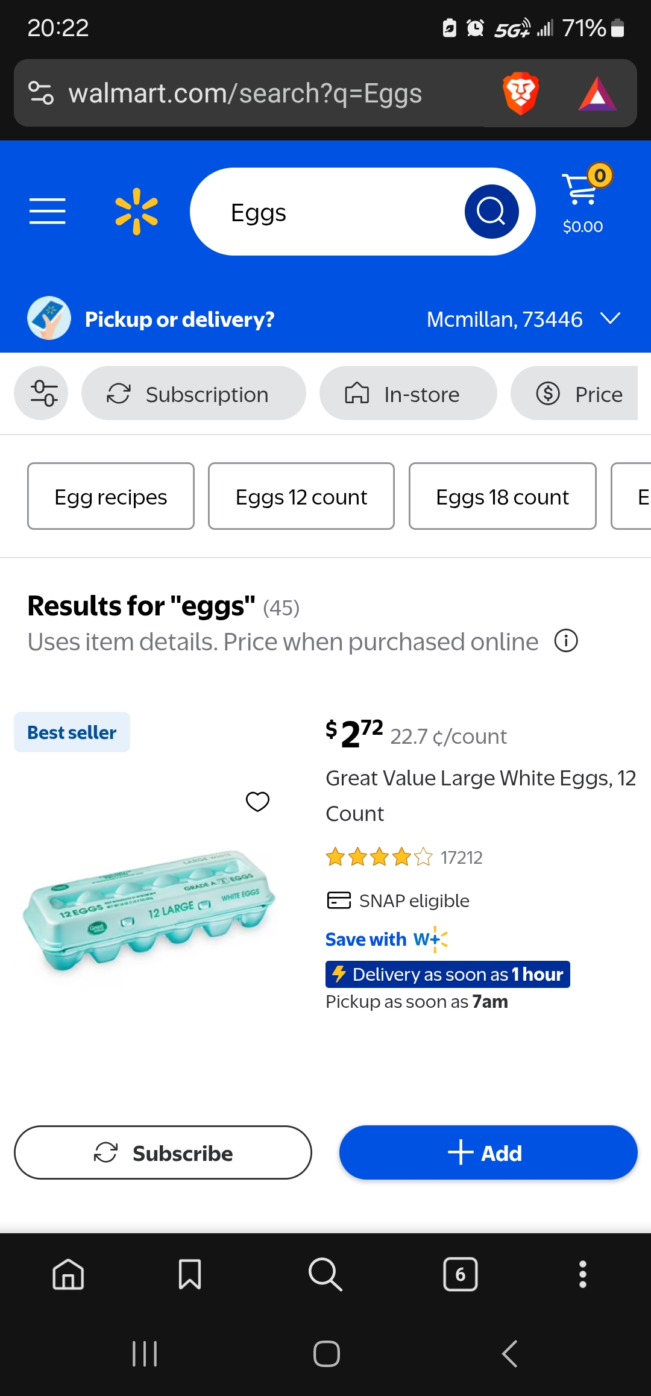Screen dimensions: 651x1396
Task: Open browser tabs switcher showing 6
Action: [x=461, y=1274]
